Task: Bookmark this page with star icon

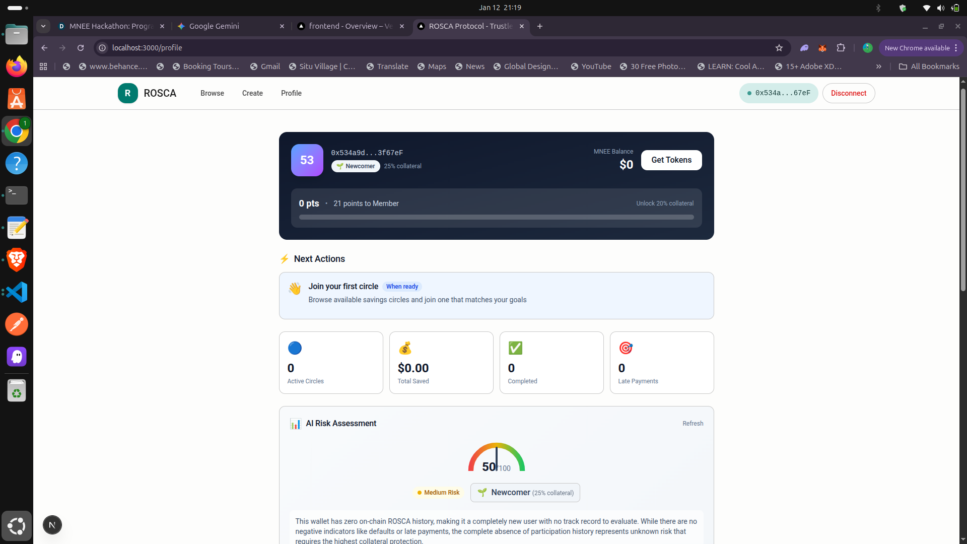Action: coord(779,48)
